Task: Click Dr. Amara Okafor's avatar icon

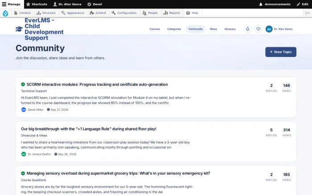Action: [x=24, y=154]
